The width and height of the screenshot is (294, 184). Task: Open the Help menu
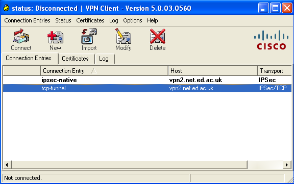point(153,20)
